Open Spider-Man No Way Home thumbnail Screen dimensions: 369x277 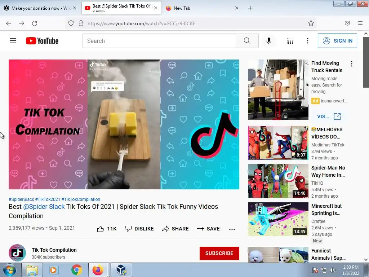tap(278, 181)
